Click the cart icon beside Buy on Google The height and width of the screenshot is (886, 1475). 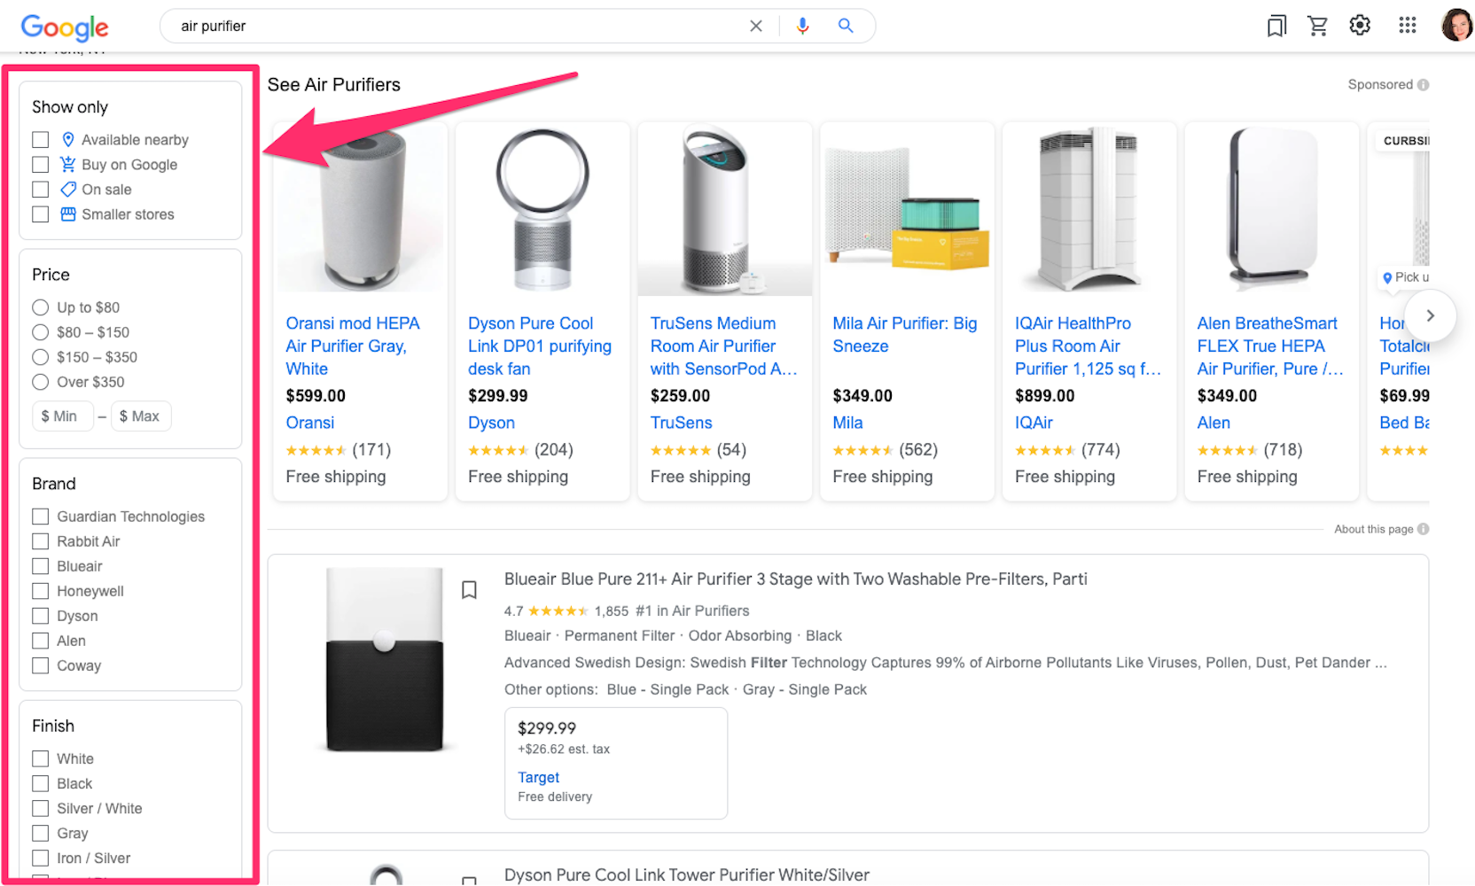click(68, 165)
